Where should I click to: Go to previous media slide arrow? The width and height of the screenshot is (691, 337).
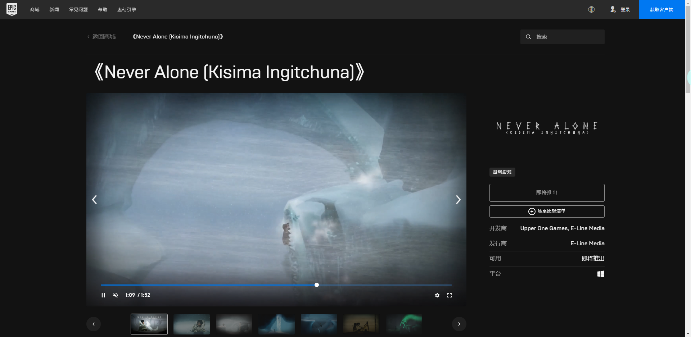pyautogui.click(x=95, y=200)
